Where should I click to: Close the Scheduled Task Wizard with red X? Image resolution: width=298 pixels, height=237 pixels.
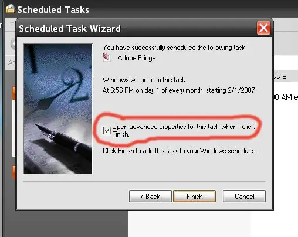(x=263, y=28)
